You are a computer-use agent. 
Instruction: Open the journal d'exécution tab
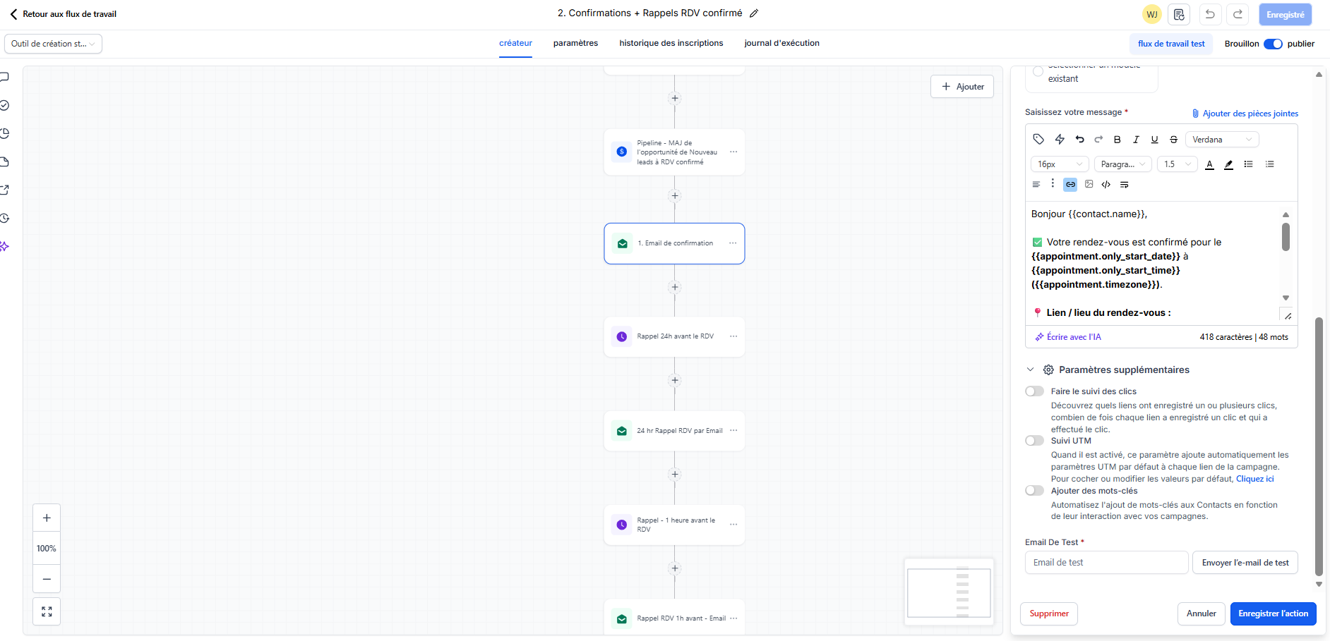[x=781, y=43]
